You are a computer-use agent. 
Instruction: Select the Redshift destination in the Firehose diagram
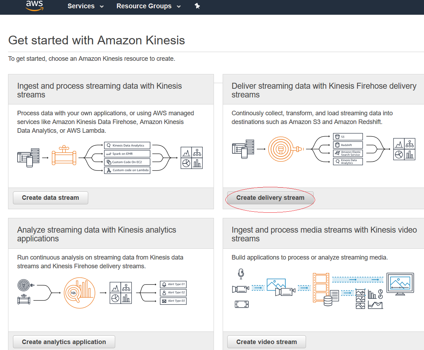tap(348, 145)
